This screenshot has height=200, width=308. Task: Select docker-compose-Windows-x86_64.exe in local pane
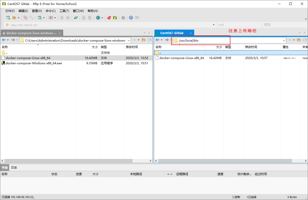(34, 63)
